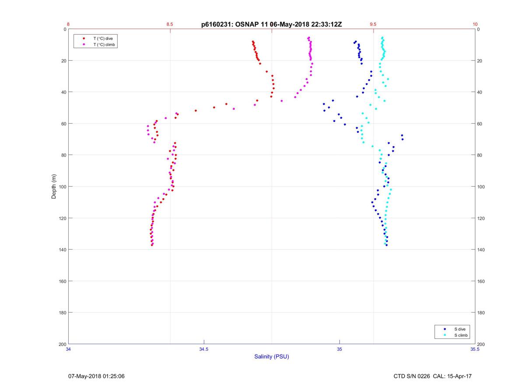Click the "20" tick on the left depth axis
525x387 pixels.
point(63,61)
